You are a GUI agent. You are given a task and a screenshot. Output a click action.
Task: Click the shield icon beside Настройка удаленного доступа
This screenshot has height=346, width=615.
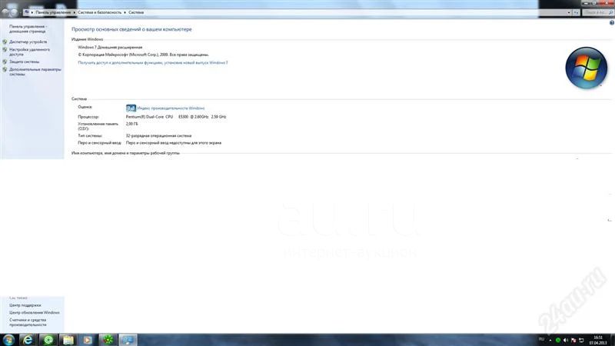coord(5,50)
